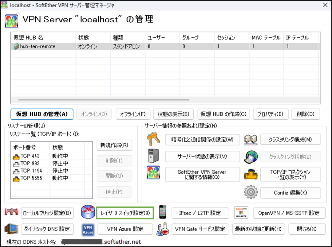Image resolution: width=332 pixels, height=247 pixels.
Task: Sort listeners by ポート番号 header
Action: coord(30,147)
